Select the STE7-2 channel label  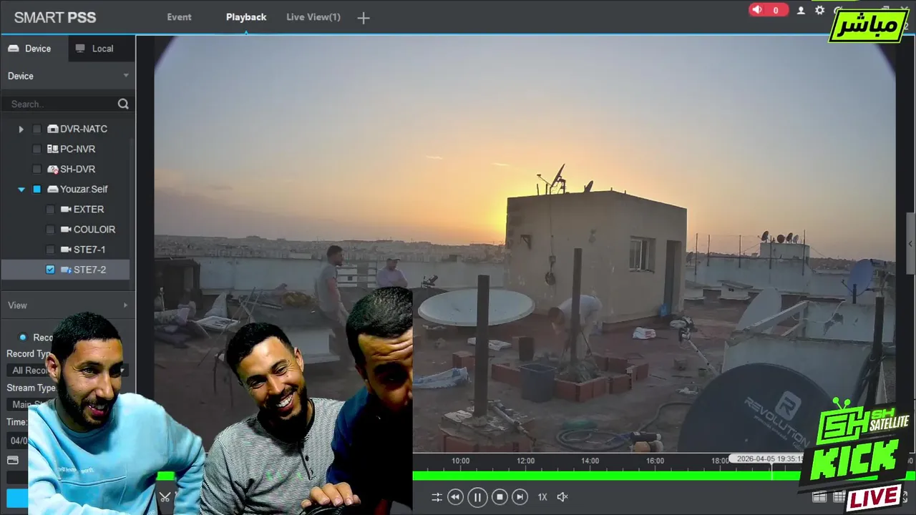coord(89,270)
